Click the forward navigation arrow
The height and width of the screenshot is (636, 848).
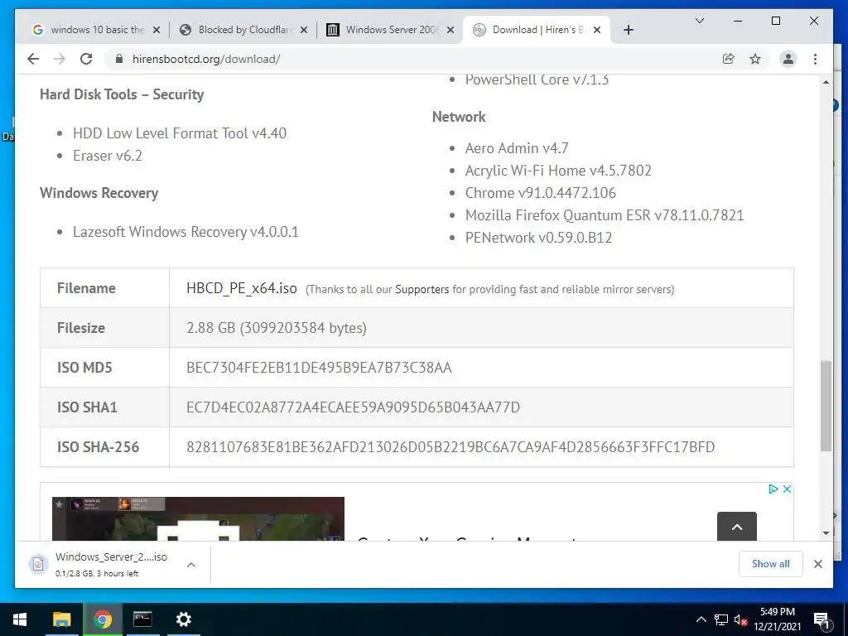click(60, 59)
